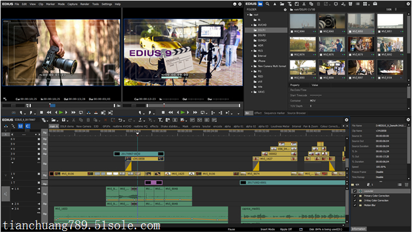Screen dimensions: 412x232
Task: Click the Loop playback icon in player
Action: 81,112
